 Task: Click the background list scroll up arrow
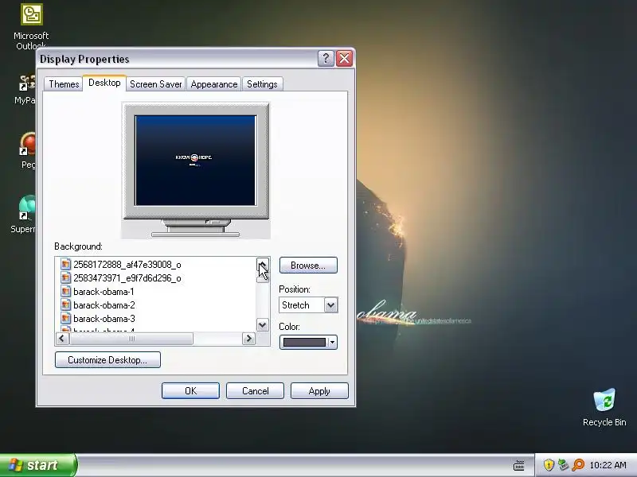pos(263,264)
